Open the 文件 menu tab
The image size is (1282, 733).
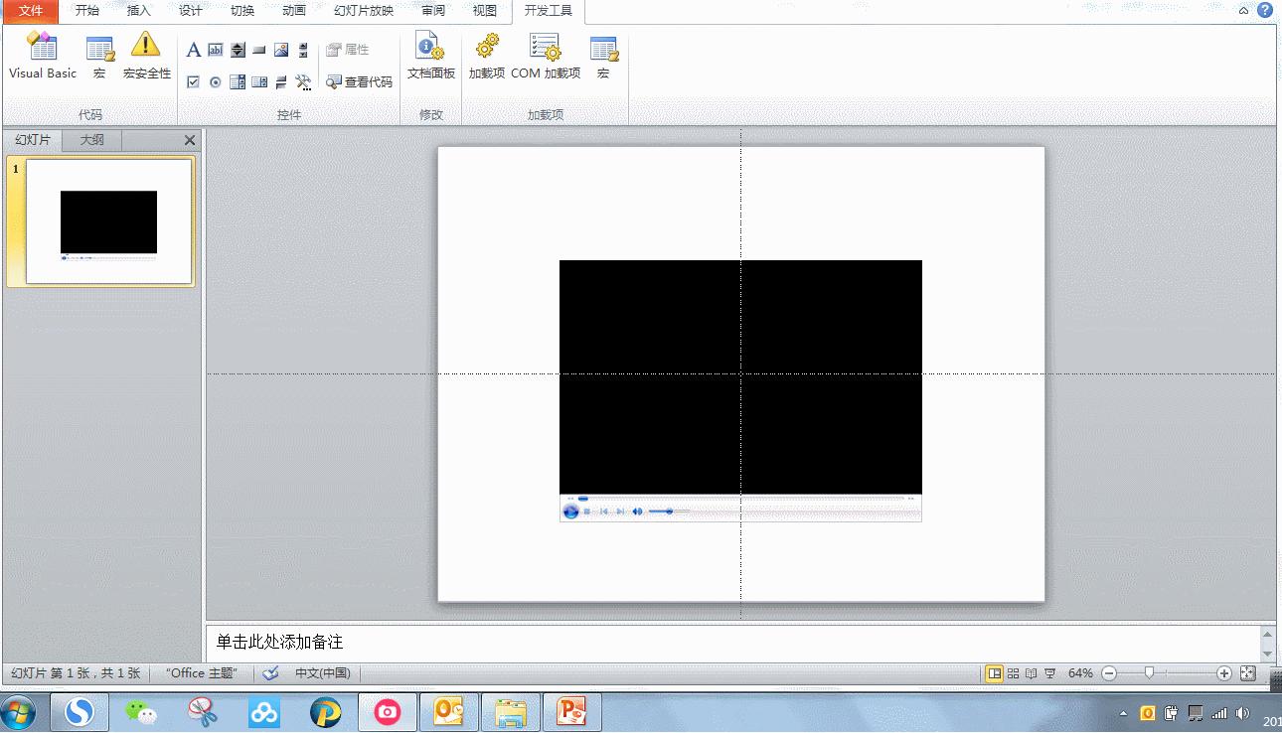[x=31, y=11]
